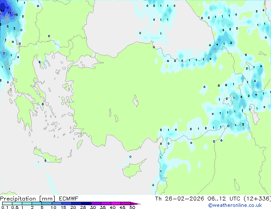Click the above-50 arrow at legend end

(135, 203)
